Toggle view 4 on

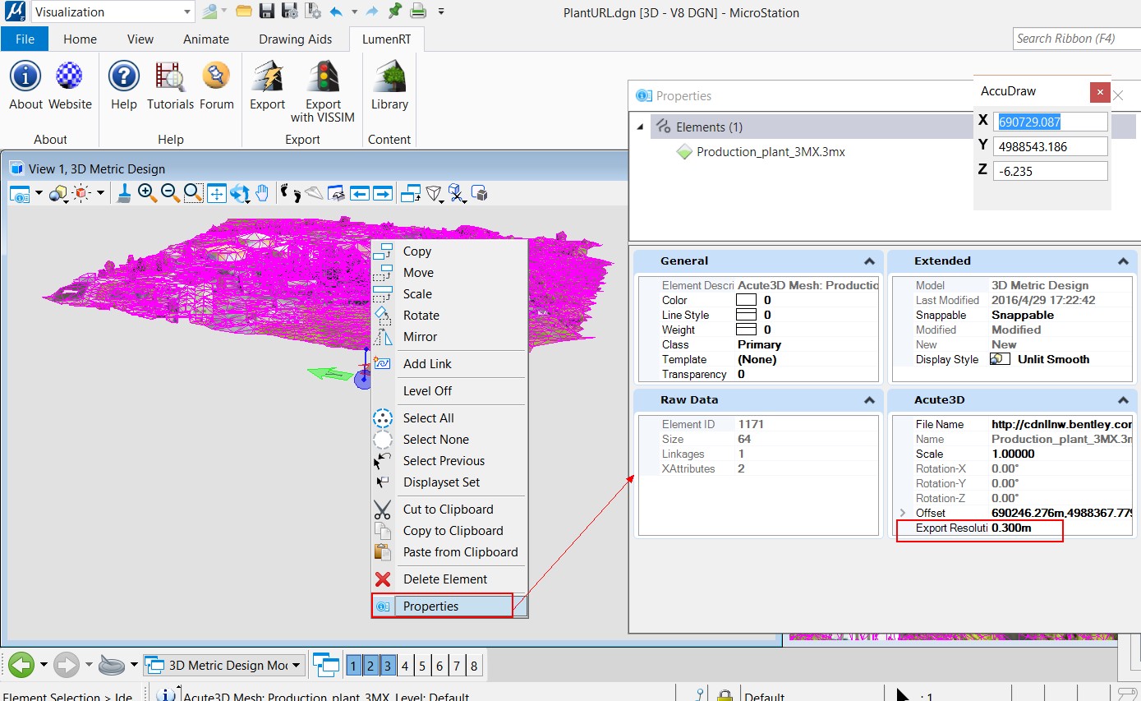click(x=405, y=666)
